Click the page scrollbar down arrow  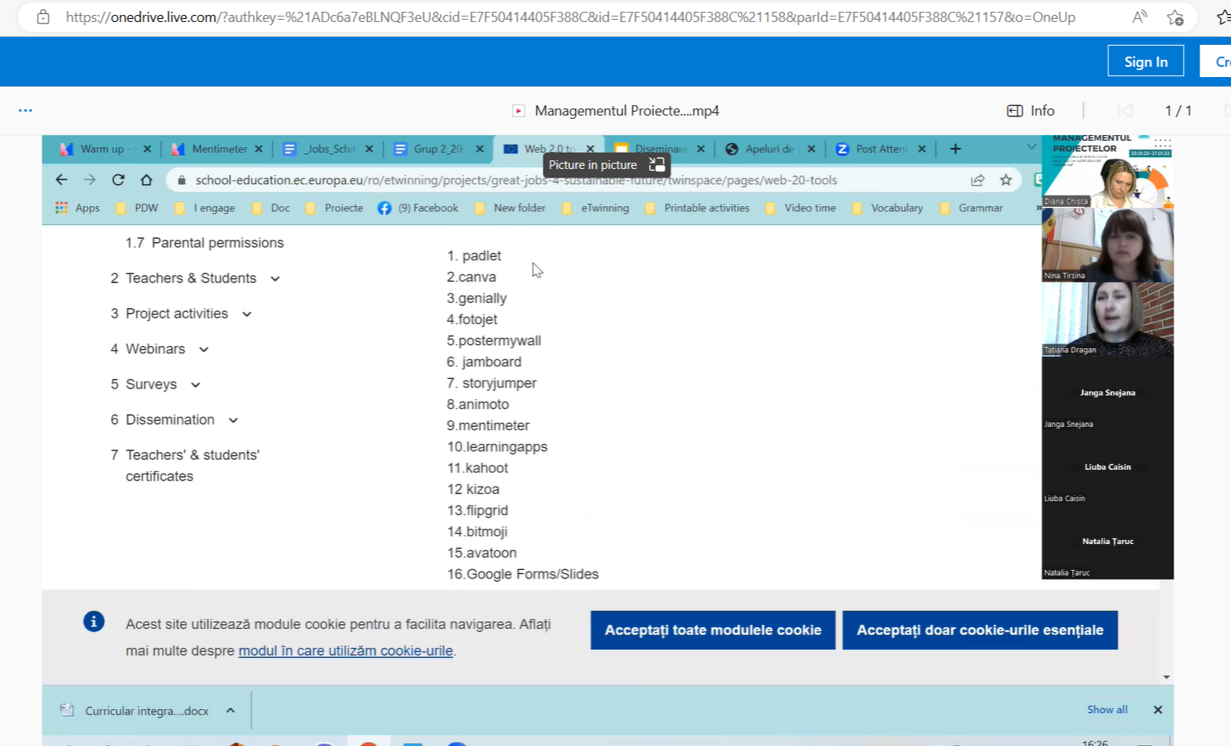(1167, 677)
